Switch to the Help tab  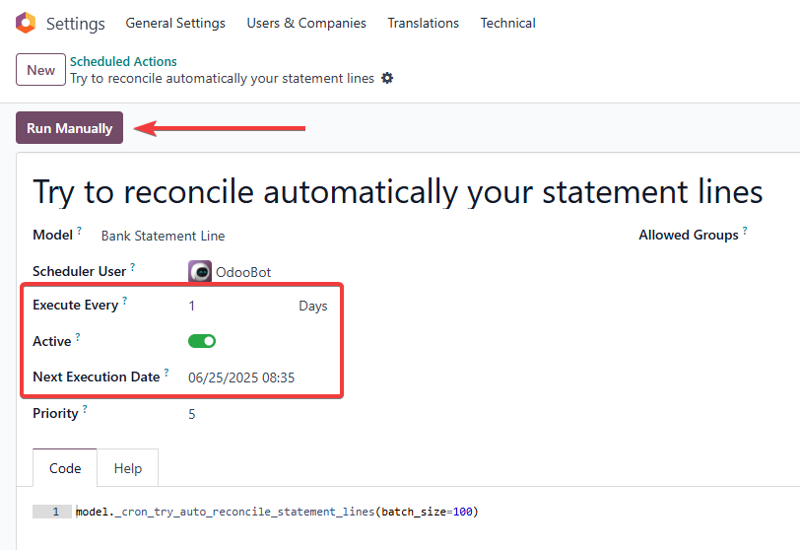tap(127, 468)
